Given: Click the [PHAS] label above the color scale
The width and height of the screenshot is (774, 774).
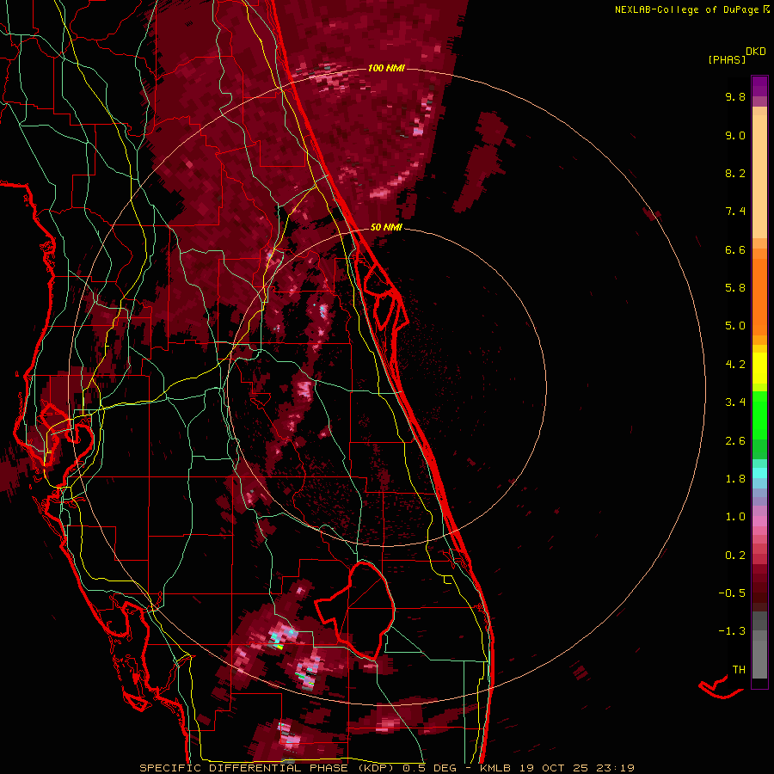Looking at the screenshot, I should pyautogui.click(x=727, y=59).
